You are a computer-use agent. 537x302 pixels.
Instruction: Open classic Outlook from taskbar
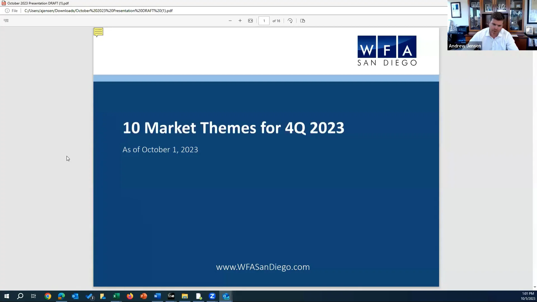coord(75,296)
